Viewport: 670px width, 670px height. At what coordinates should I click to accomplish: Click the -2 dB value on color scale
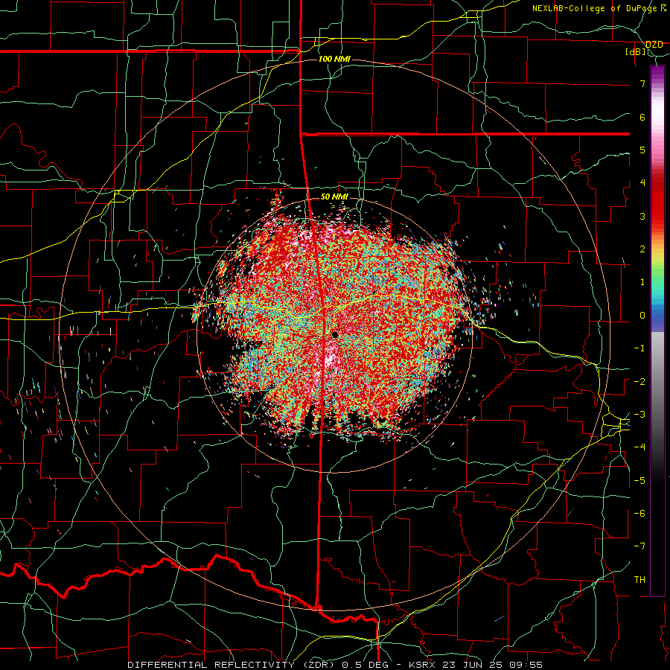pos(639,381)
